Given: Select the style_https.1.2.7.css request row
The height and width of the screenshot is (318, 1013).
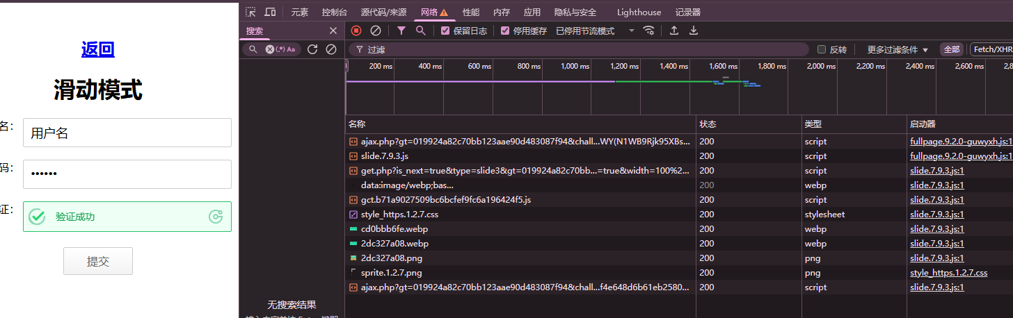Looking at the screenshot, I should [679, 214].
